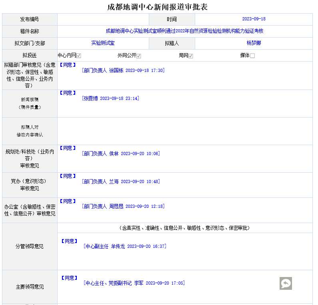Click 中心主任 李军 signature entry
The image size is (318, 305).
(134, 283)
